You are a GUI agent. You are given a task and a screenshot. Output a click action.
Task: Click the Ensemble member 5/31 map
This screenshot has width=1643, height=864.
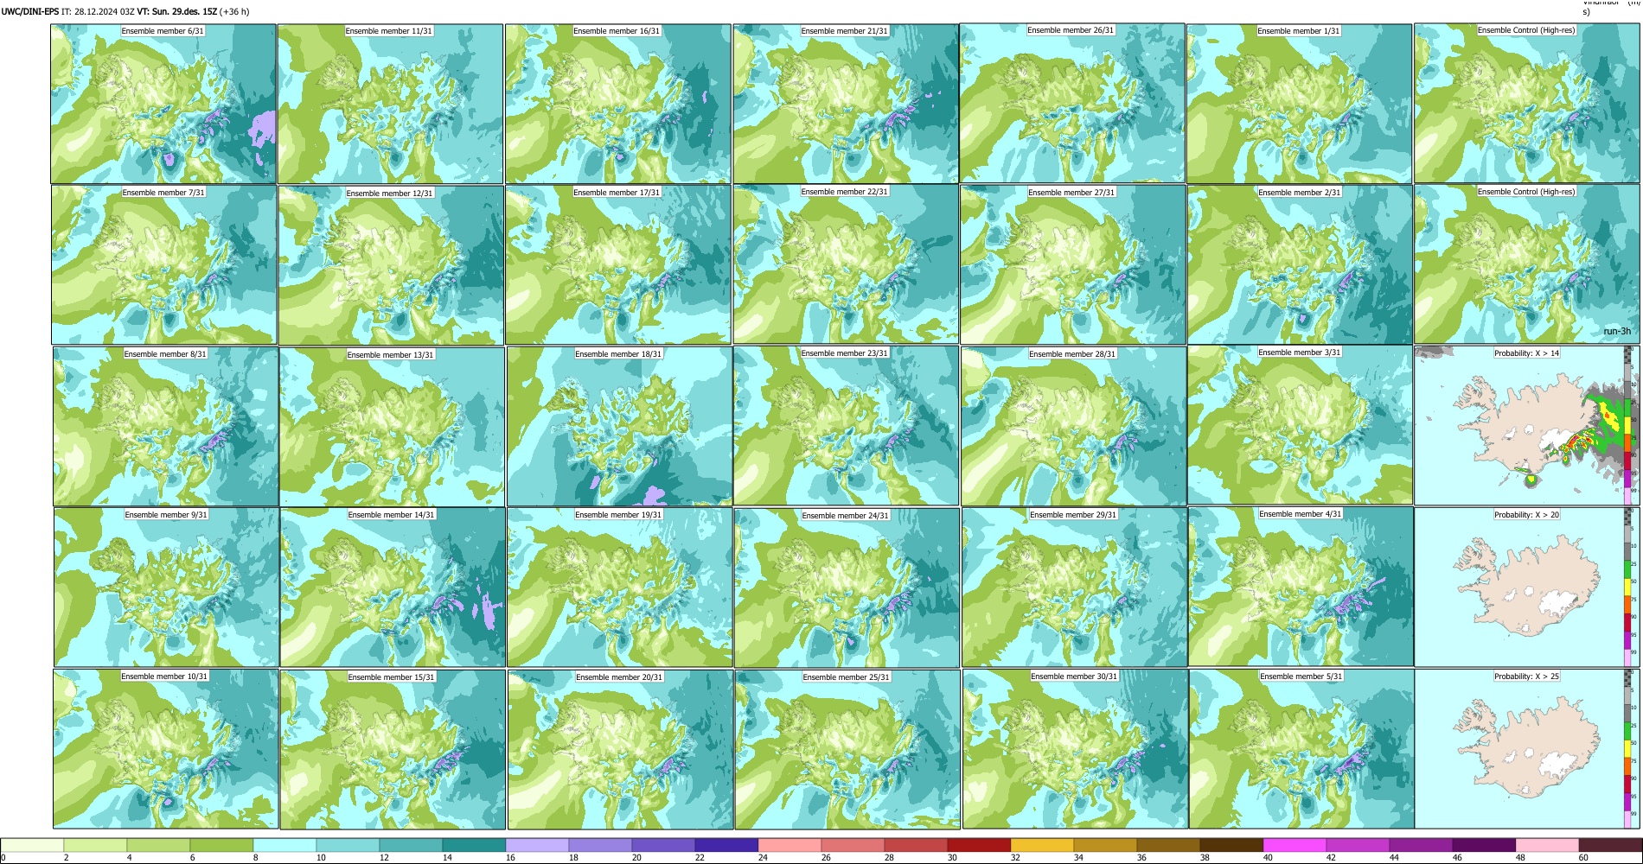[1301, 748]
